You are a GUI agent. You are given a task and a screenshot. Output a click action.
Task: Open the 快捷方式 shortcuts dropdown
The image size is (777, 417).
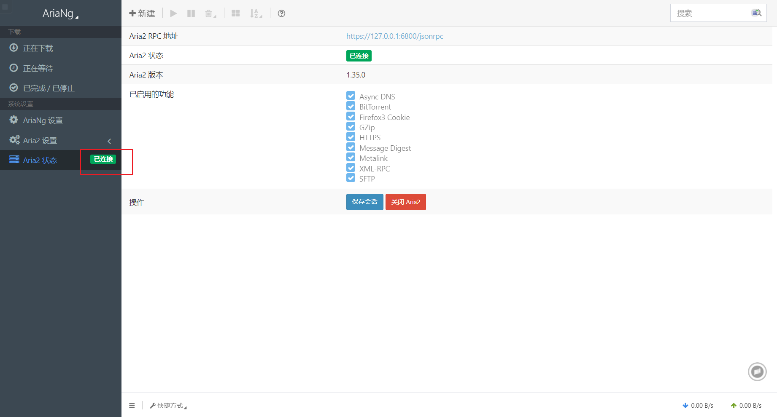tap(169, 406)
